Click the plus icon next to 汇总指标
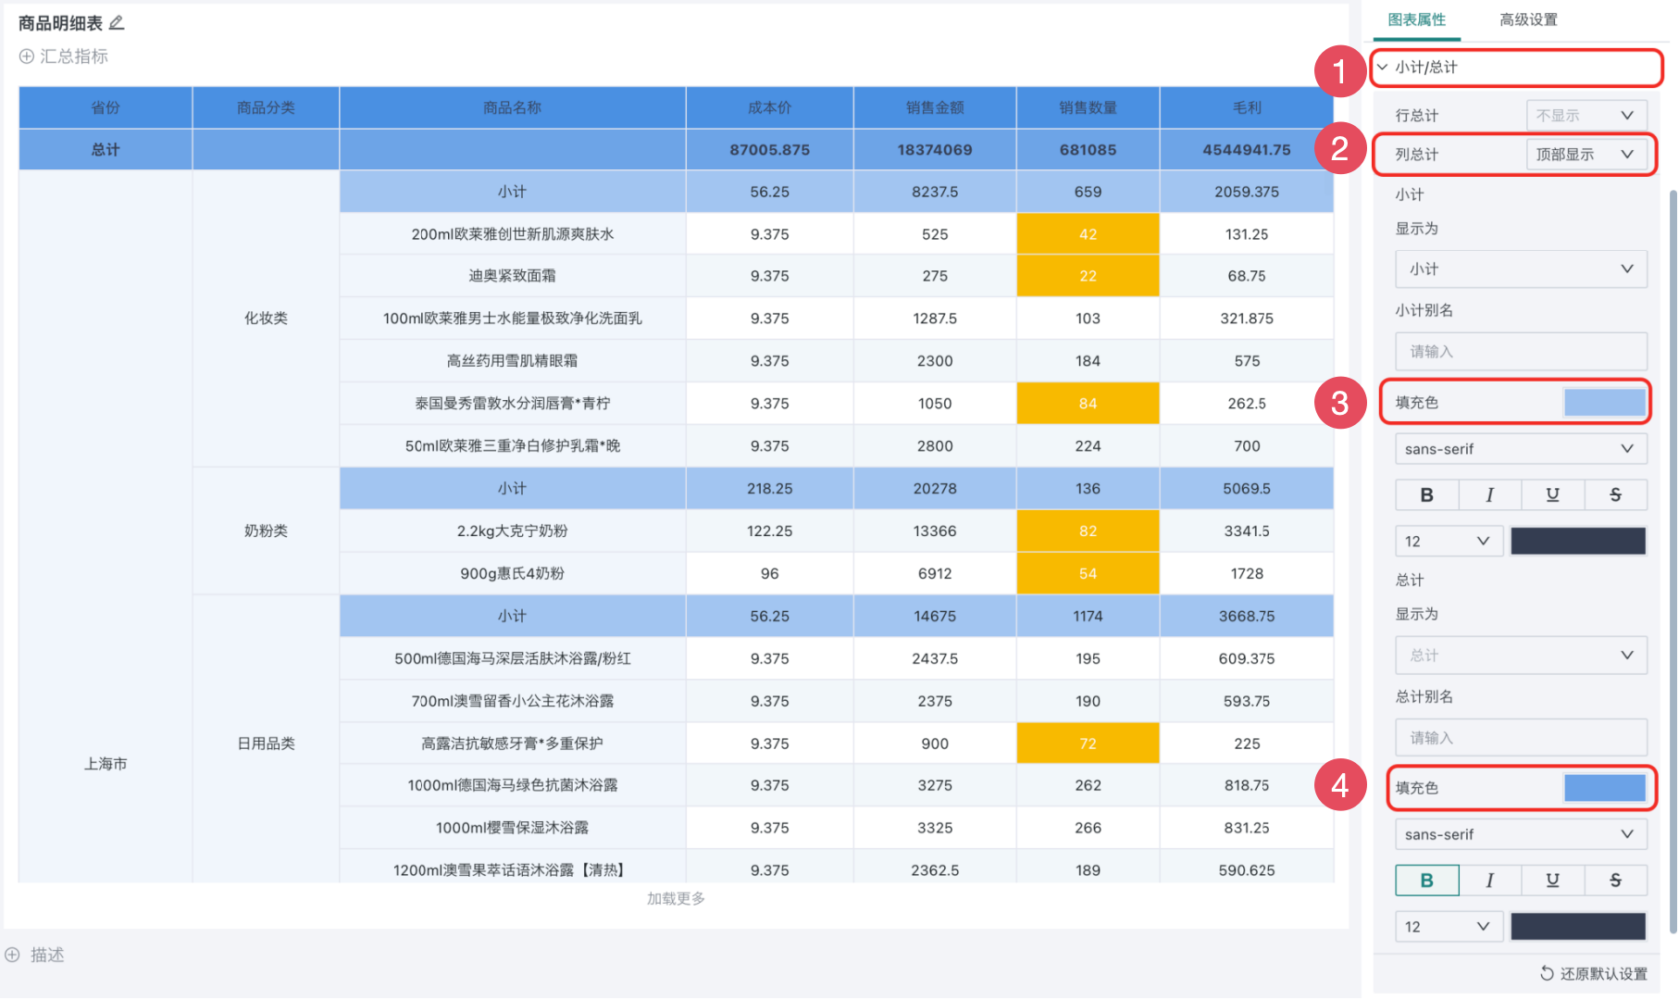 [27, 56]
